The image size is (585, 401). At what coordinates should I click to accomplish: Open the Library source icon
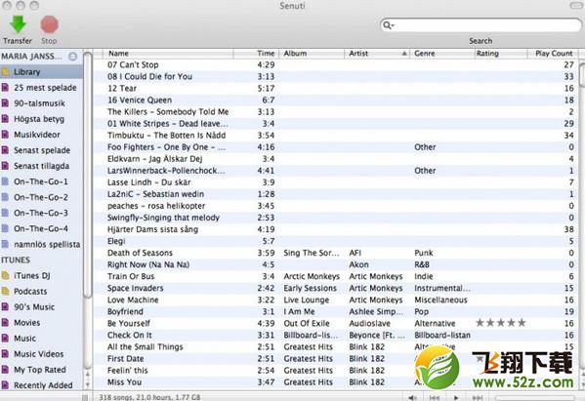[5, 72]
